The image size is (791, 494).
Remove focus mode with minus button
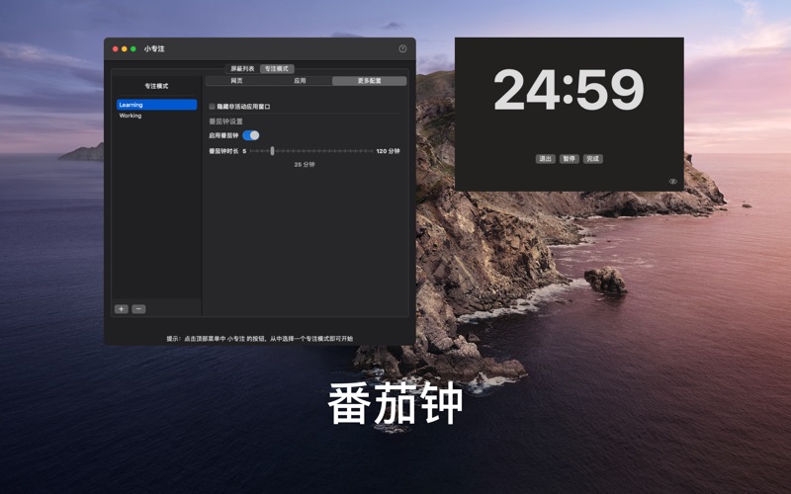click(x=138, y=309)
